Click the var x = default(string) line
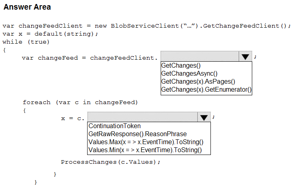 pyautogui.click(x=50, y=34)
